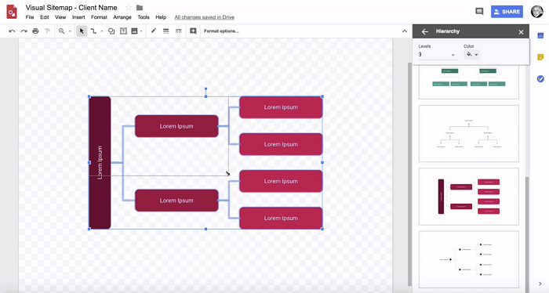Click the Paint format icon
549x293 pixels.
pyautogui.click(x=47, y=31)
